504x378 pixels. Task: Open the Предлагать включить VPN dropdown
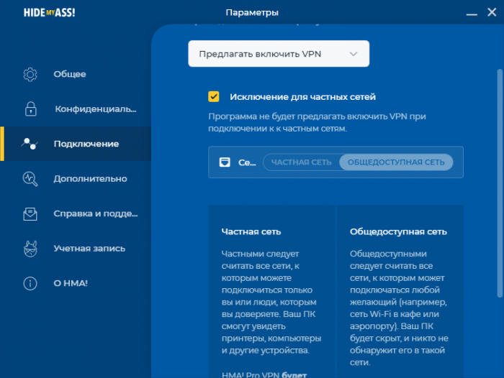(x=279, y=54)
